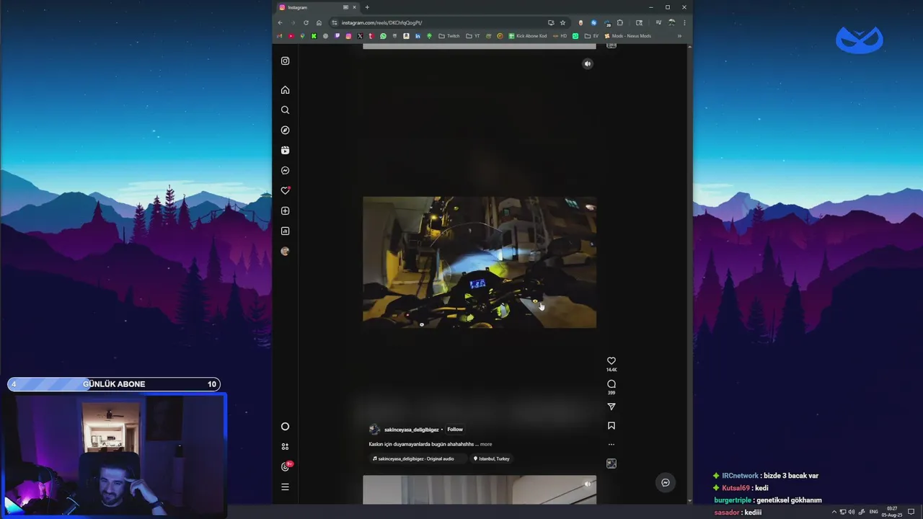Open the EV bookmarks folder

tap(591, 36)
